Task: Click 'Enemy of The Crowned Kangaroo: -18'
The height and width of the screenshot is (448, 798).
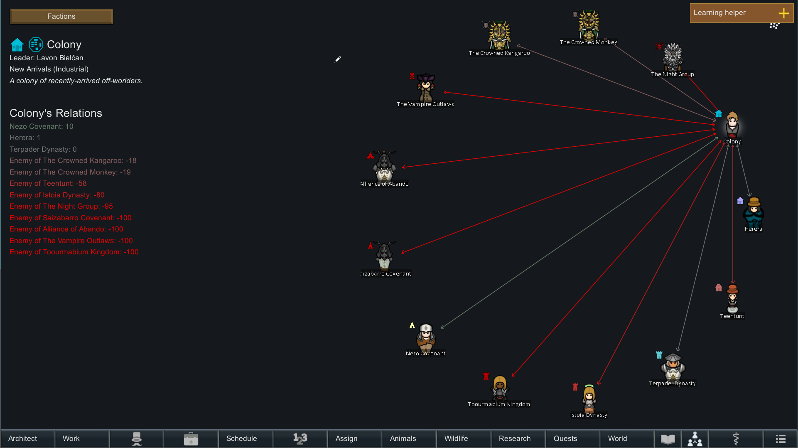Action: [x=73, y=160]
